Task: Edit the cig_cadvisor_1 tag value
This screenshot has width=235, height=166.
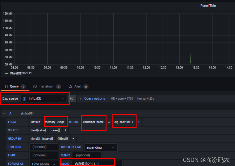Action: pyautogui.click(x=124, y=122)
